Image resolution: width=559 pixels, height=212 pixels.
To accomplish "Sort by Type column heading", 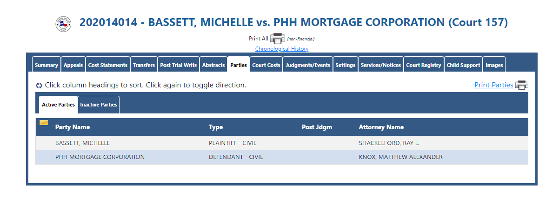I will (216, 127).
